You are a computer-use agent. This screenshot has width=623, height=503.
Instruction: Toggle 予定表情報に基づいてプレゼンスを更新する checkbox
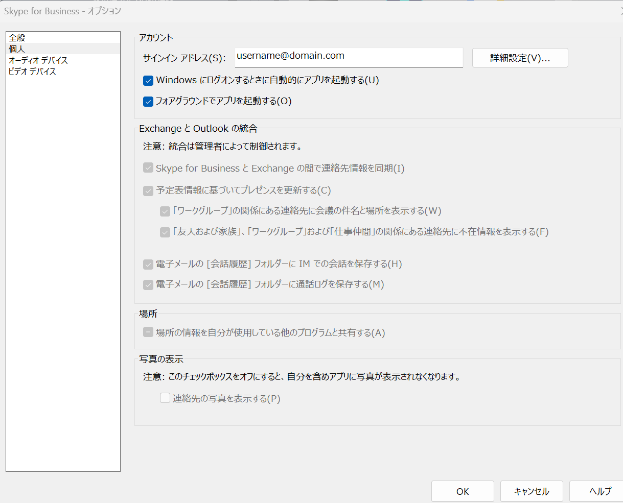pyautogui.click(x=148, y=191)
